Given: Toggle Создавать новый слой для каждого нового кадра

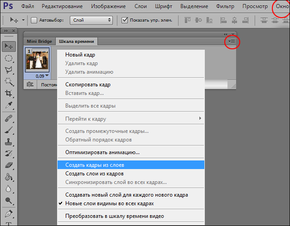Looking at the screenshot, I should click(131, 195).
